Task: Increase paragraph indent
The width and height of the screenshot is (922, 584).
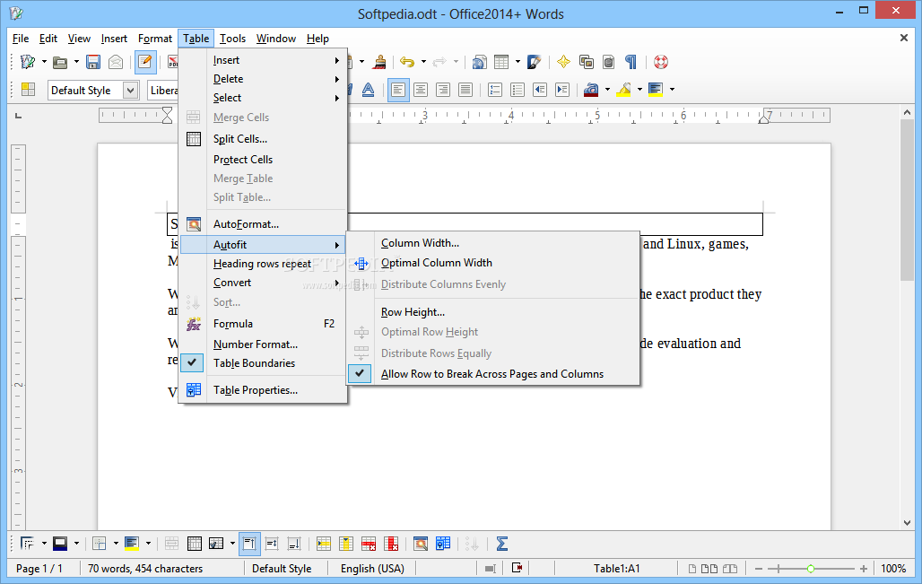Action: (x=562, y=90)
